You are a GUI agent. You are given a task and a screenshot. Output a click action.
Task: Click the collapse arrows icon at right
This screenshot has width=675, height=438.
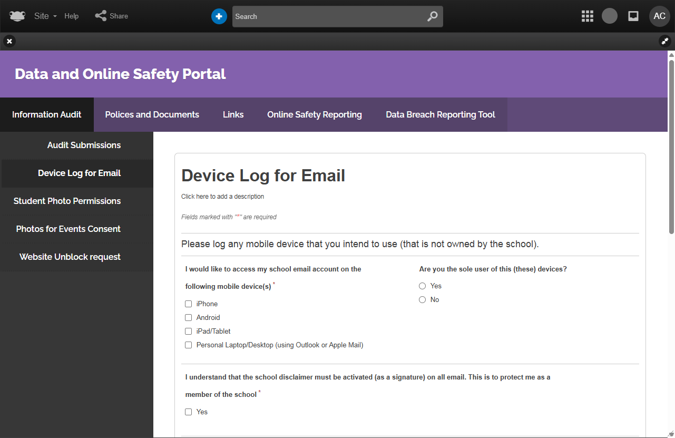click(x=665, y=41)
